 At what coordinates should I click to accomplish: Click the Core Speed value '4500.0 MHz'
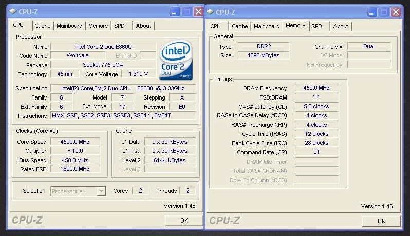point(75,142)
